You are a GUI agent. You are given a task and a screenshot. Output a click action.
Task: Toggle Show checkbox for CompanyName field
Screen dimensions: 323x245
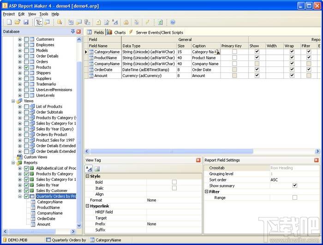pyautogui.click(x=257, y=64)
